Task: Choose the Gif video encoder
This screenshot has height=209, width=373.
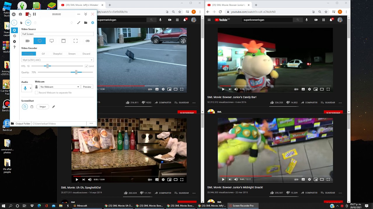Action: coord(43,54)
